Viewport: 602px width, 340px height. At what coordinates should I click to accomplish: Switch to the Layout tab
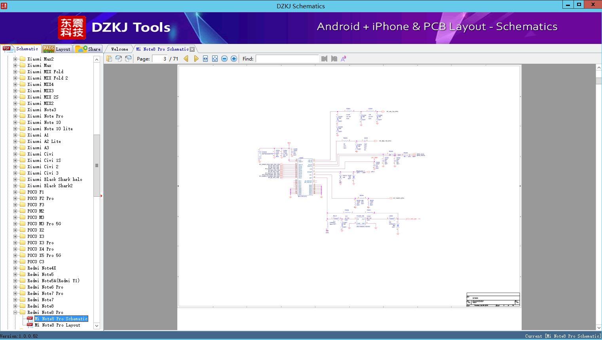57,49
